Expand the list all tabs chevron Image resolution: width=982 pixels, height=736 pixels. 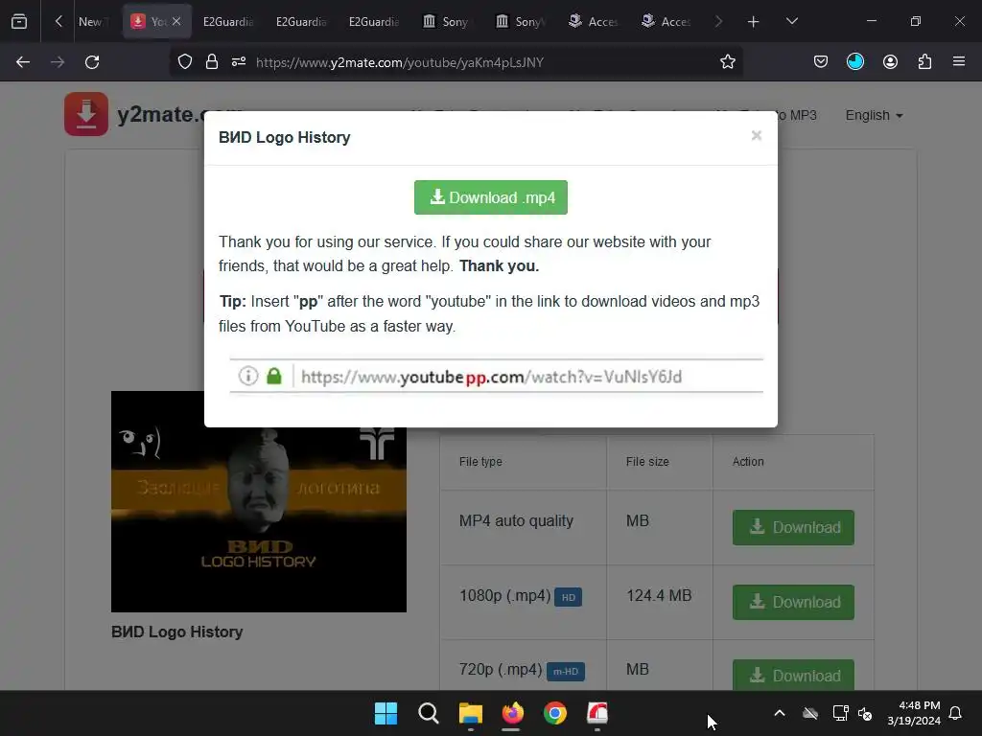click(x=791, y=21)
